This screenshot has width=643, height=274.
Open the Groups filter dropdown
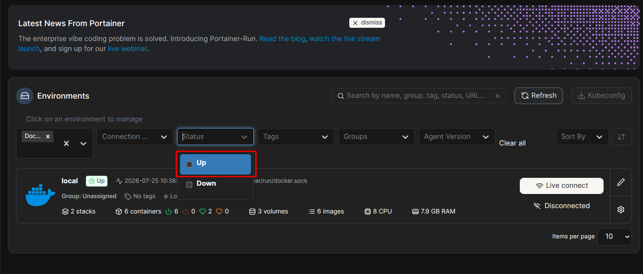pos(376,136)
